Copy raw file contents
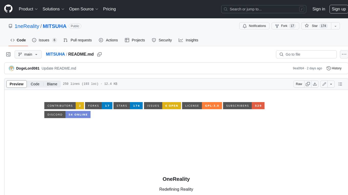Viewport: 348px width, 195px height. pyautogui.click(x=308, y=84)
